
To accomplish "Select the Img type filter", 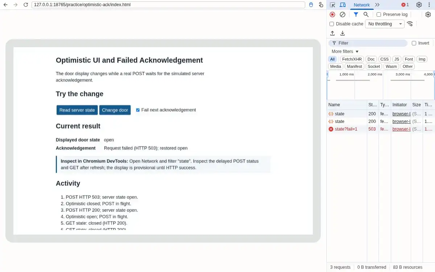I will [422, 59].
